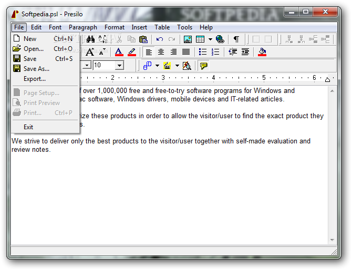This screenshot has width=352, height=270.
Task: Open the Edit menu
Action: pos(36,27)
